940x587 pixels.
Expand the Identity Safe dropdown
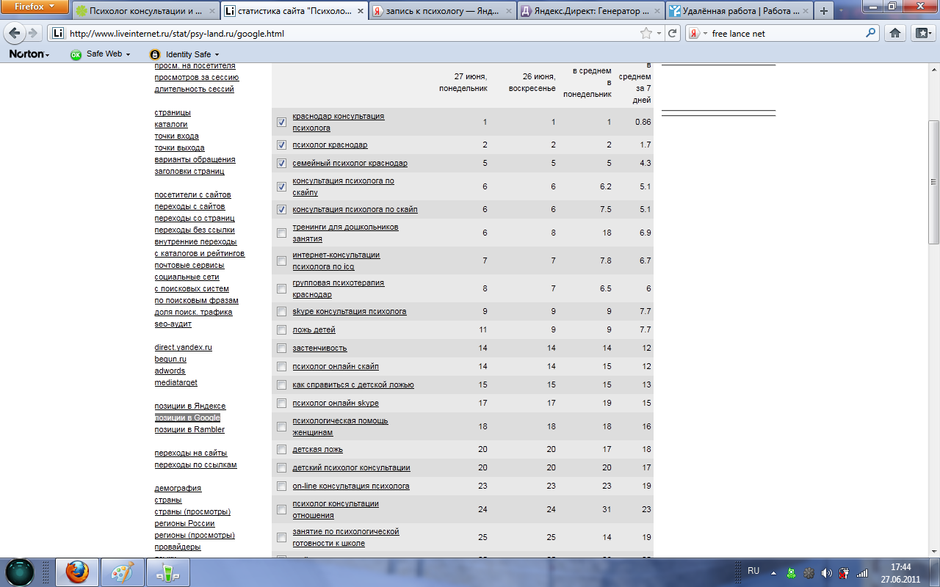tap(217, 54)
